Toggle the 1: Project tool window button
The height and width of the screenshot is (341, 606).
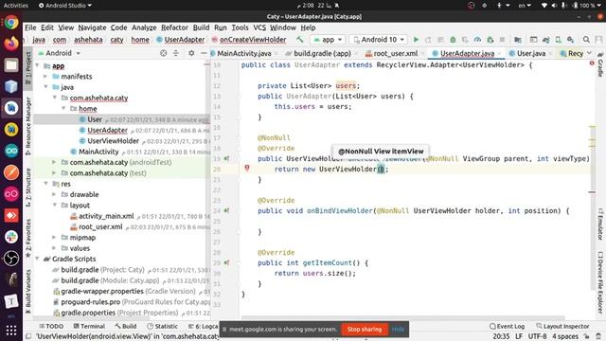click(28, 69)
